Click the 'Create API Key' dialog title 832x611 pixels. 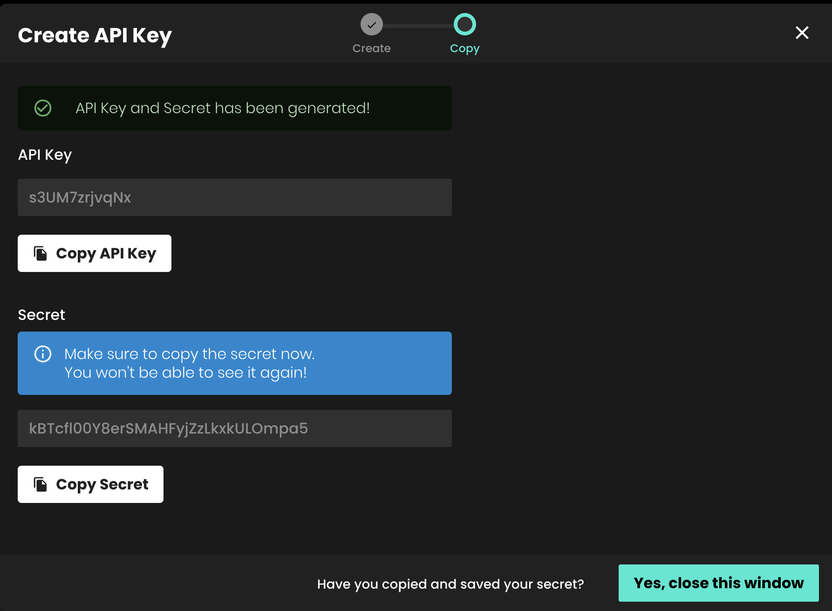pyautogui.click(x=95, y=36)
